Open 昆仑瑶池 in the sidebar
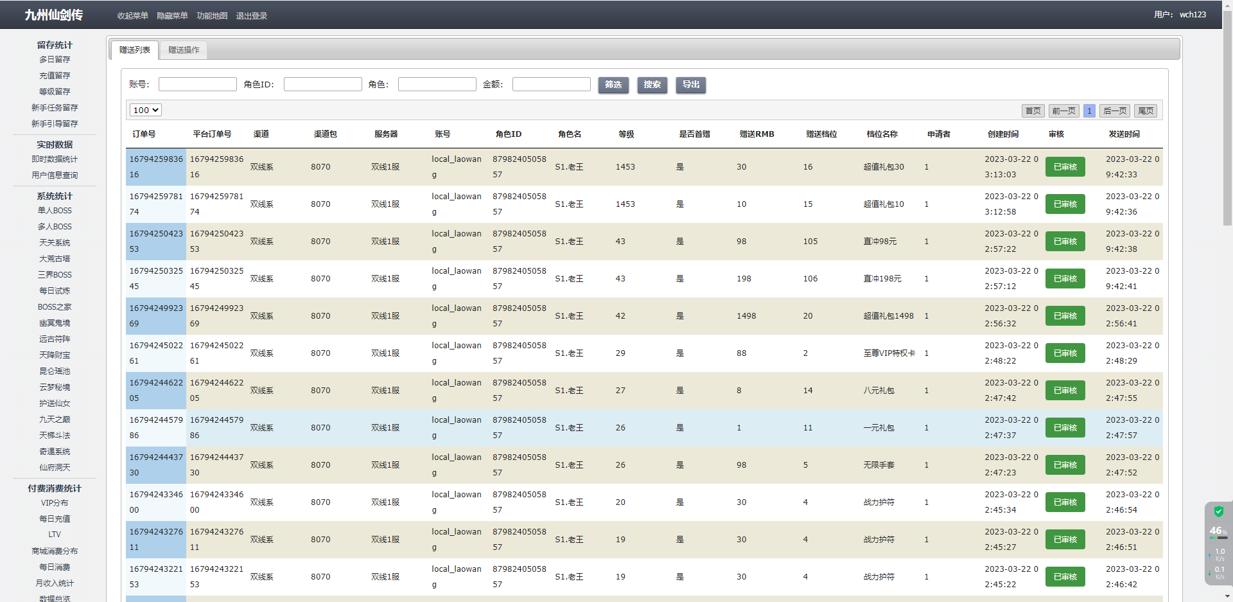 pos(55,371)
